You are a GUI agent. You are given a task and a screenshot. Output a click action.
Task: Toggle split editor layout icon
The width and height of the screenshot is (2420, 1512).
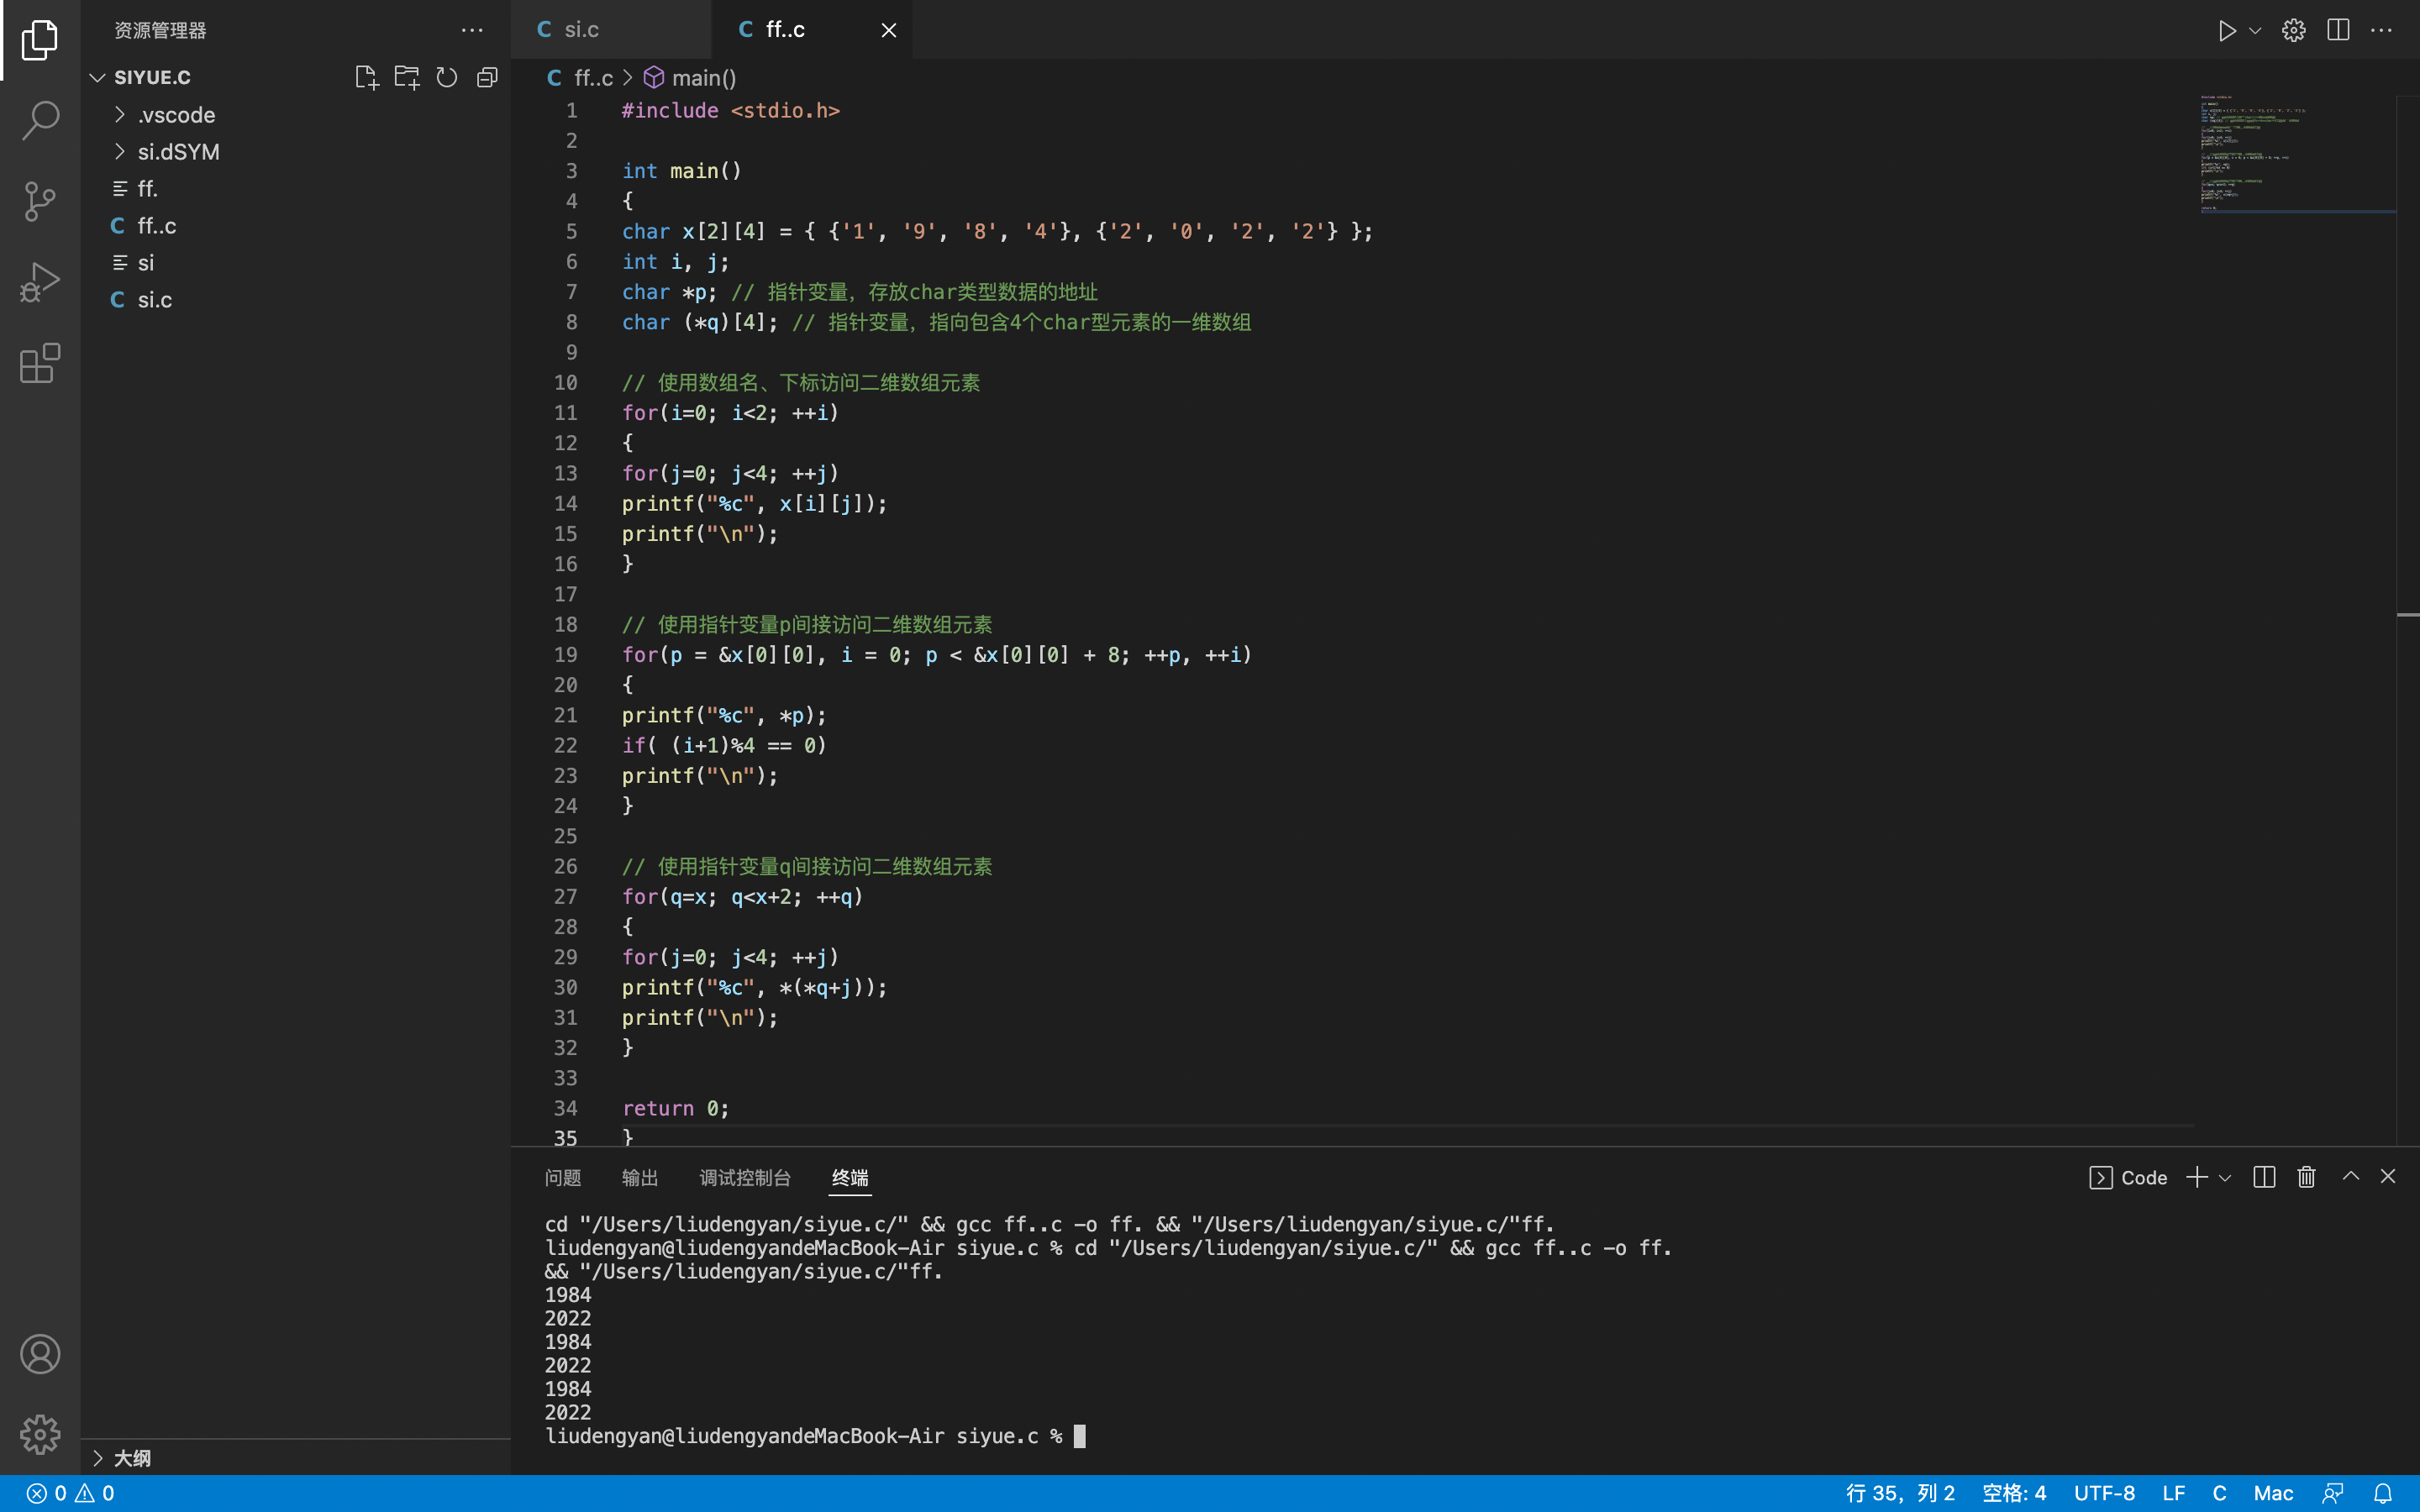coord(2337,30)
